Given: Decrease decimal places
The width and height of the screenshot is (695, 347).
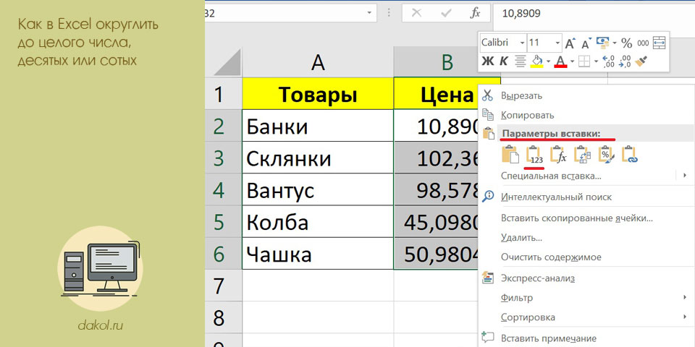Looking at the screenshot, I should tap(625, 61).
